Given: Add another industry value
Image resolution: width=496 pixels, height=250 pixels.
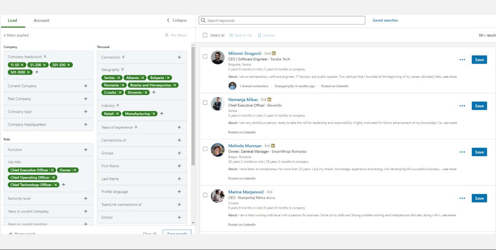Looking at the screenshot, I should (x=162, y=114).
